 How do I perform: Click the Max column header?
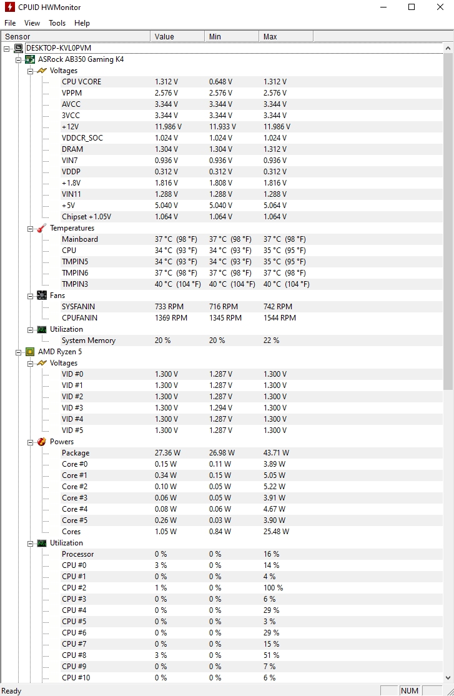coord(286,36)
